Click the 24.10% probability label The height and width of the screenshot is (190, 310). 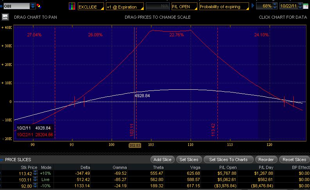(x=262, y=35)
